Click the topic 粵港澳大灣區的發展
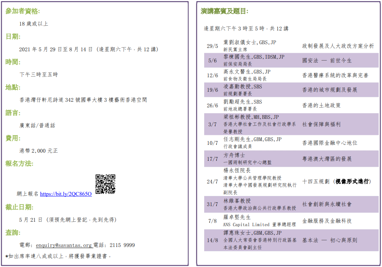The height and width of the screenshot is (267, 382). [327, 159]
